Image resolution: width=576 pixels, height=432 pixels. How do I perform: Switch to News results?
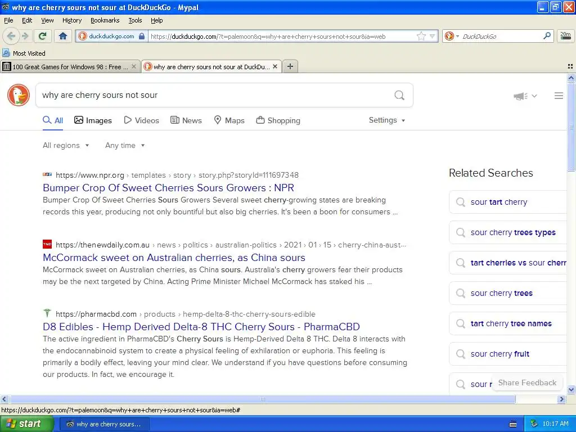[x=186, y=120]
